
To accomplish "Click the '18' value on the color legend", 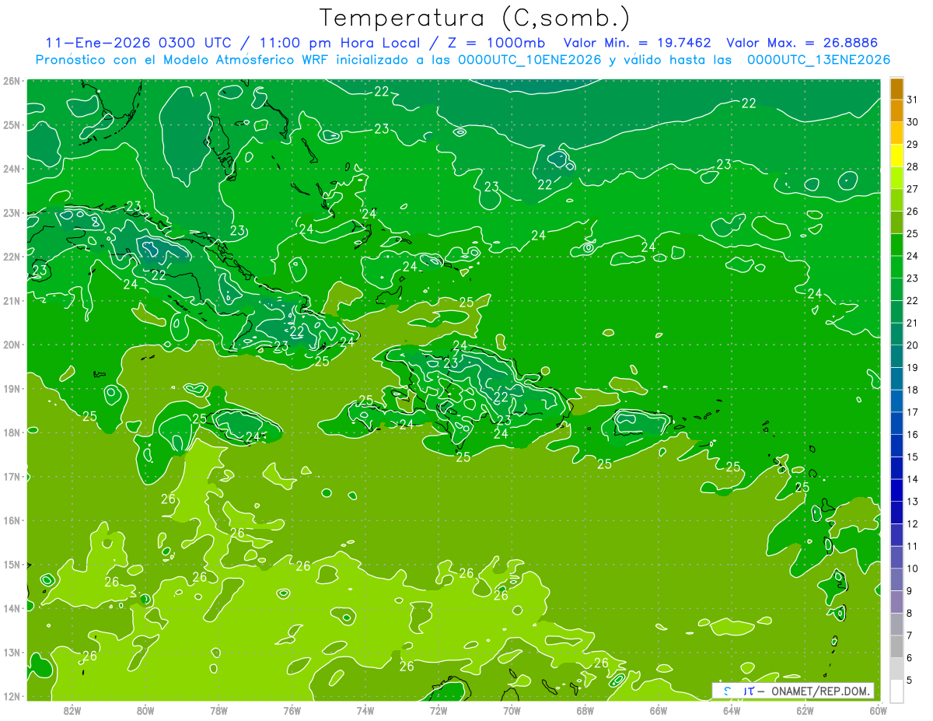I will (912, 390).
